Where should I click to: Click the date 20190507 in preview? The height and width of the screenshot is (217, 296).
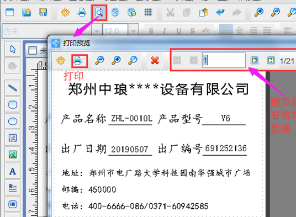pos(129,150)
